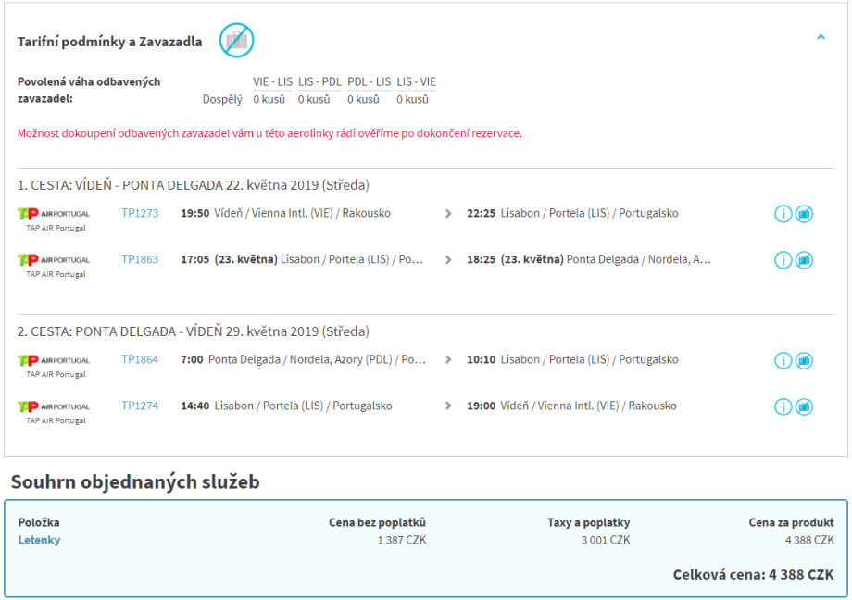View info icon for flight TP1274
852x600 pixels.
(783, 406)
